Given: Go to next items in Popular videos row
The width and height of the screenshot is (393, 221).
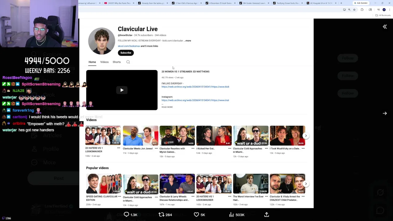Looking at the screenshot, I should [306, 184].
